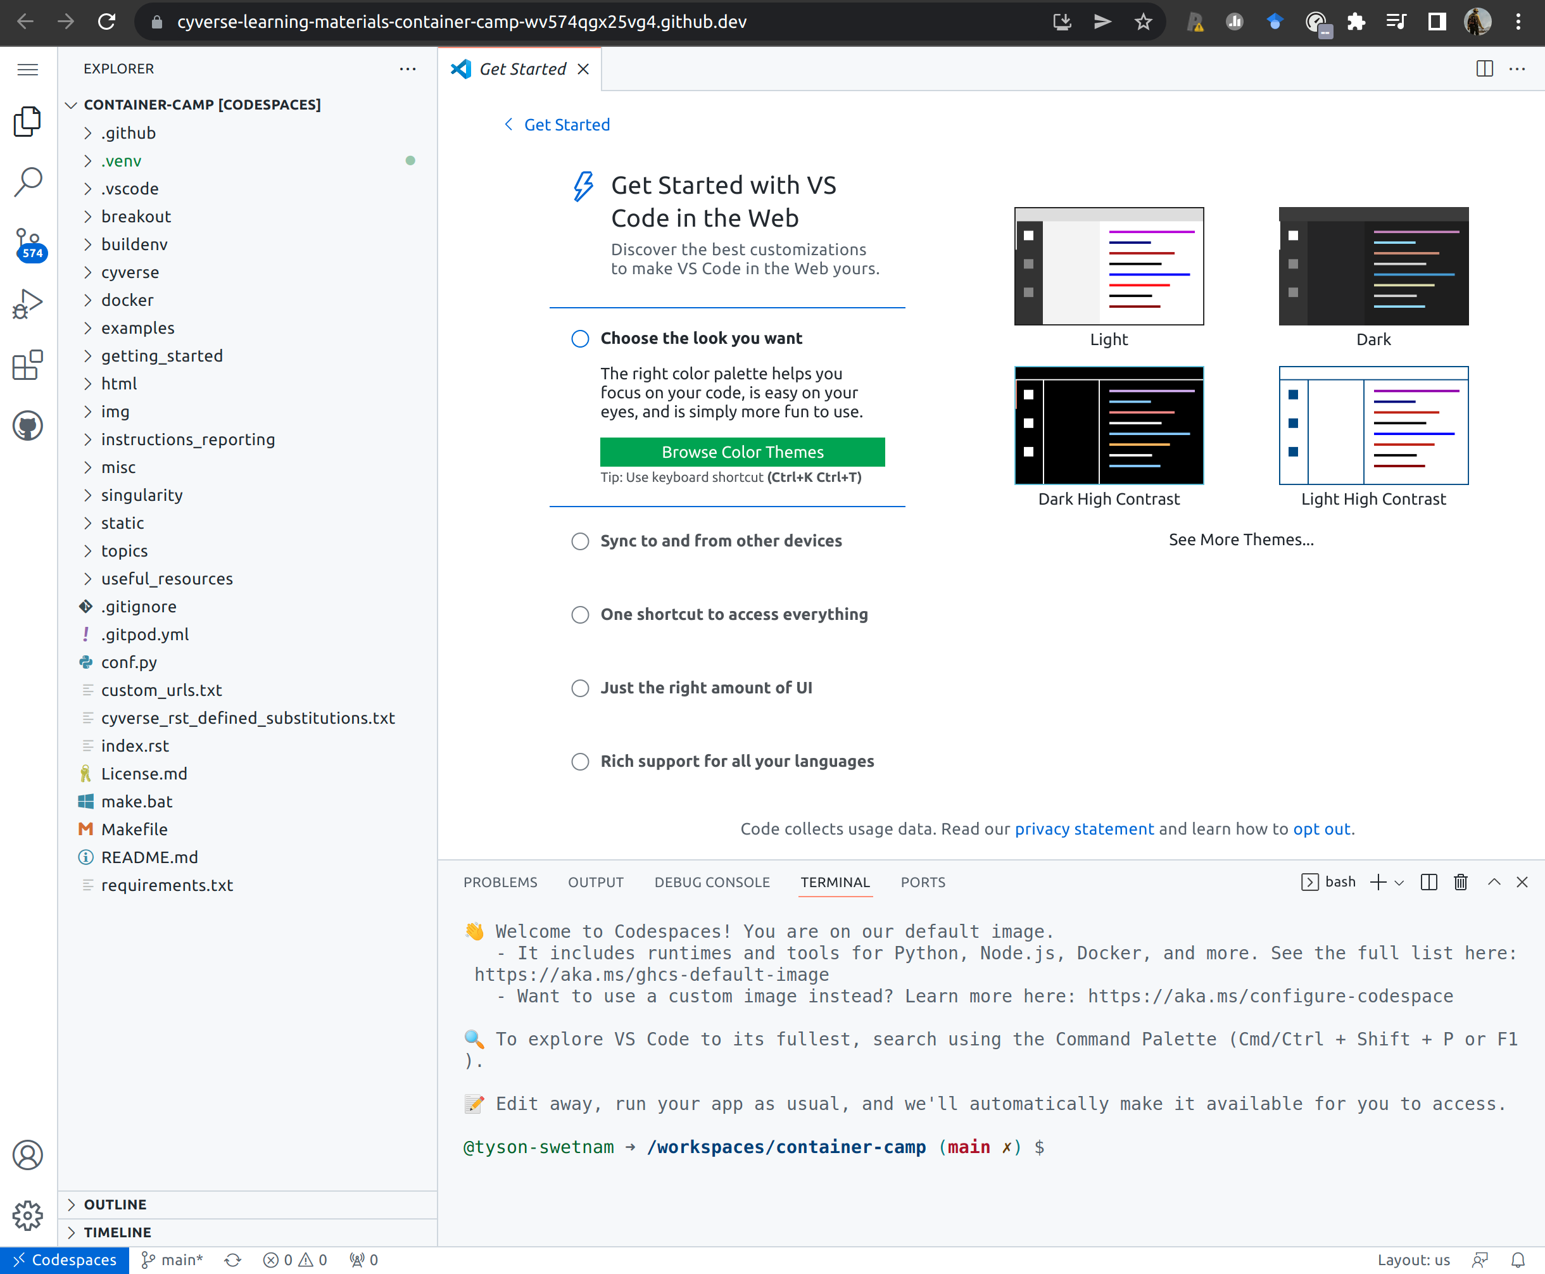Close the terminal panel

pos(1522,882)
